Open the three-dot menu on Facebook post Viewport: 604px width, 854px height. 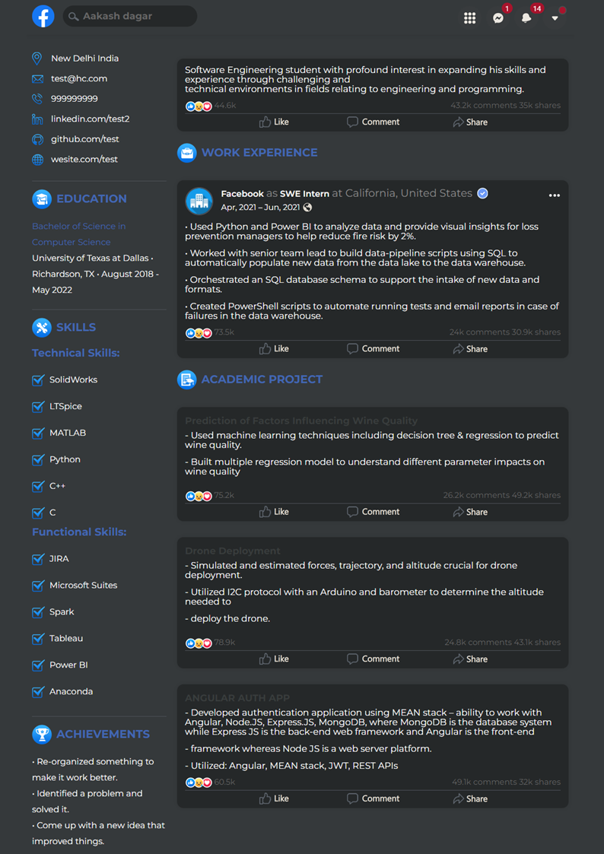point(555,195)
